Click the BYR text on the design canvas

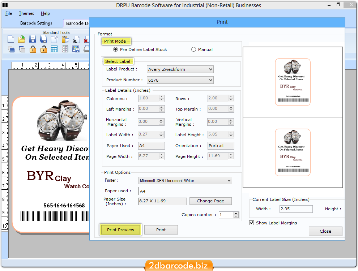(x=40, y=176)
